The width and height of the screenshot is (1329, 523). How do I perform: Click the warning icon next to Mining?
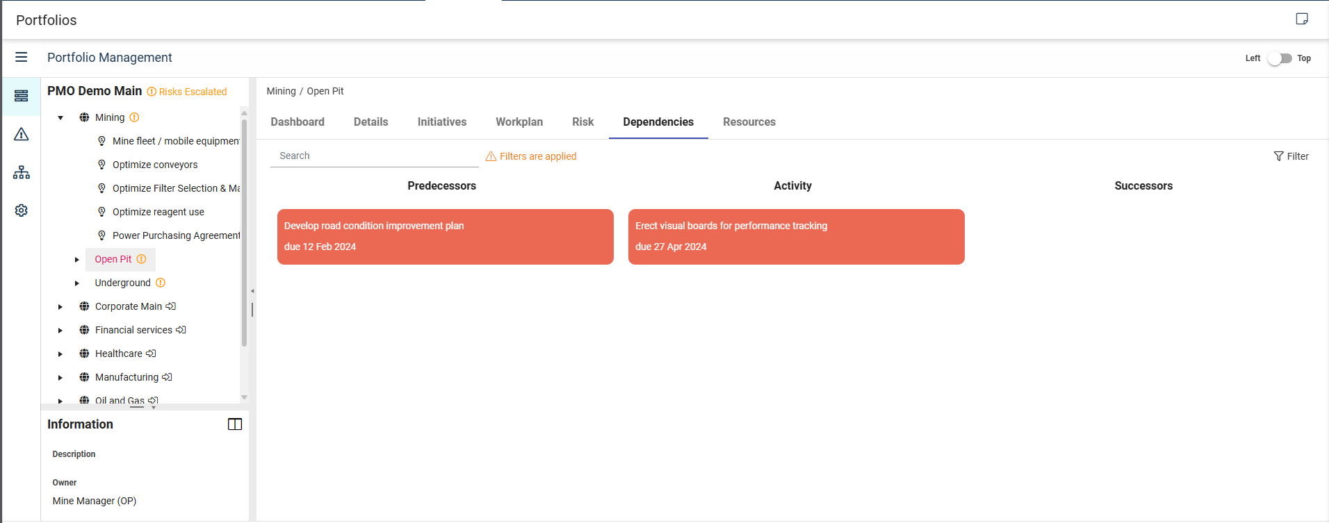[134, 117]
